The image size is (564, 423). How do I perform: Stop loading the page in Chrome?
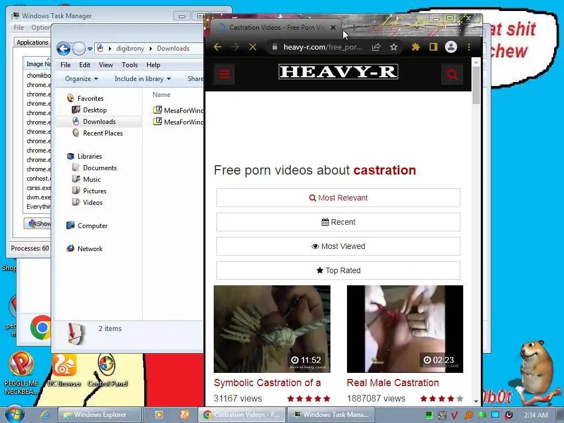[x=253, y=47]
